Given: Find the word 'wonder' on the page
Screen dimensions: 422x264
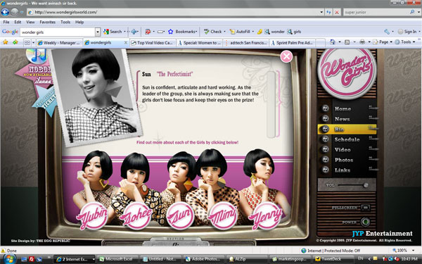Looking at the screenshot, I should pyautogui.click(x=274, y=32).
